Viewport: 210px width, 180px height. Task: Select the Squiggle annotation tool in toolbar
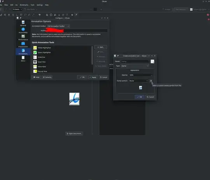[9, 15]
